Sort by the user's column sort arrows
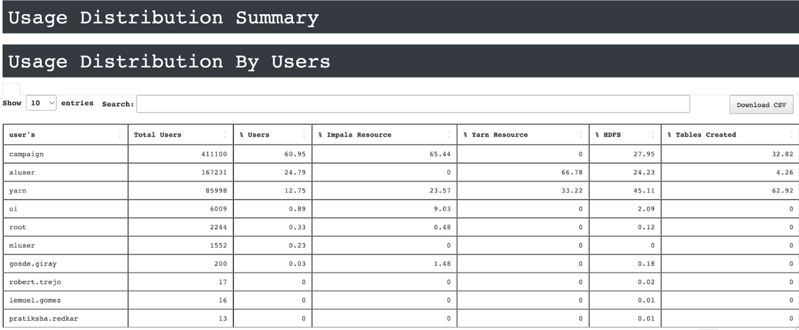Screen dimensions: 799x330 coord(120,135)
